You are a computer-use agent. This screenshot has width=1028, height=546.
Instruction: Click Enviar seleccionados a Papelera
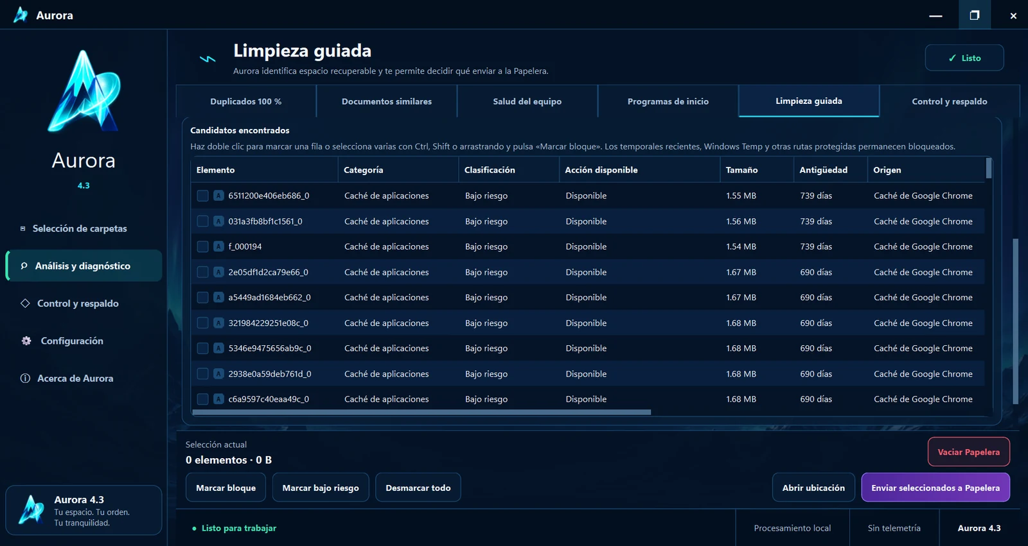tap(935, 488)
